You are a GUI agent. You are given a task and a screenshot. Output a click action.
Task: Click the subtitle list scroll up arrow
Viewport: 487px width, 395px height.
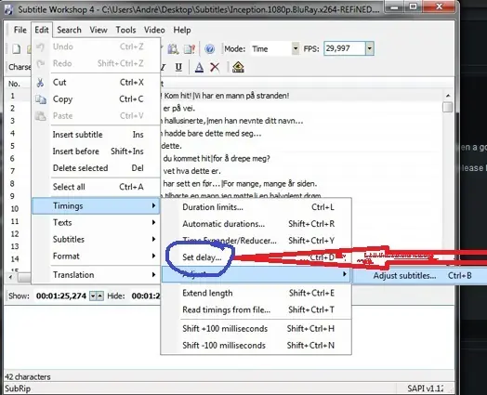click(448, 96)
